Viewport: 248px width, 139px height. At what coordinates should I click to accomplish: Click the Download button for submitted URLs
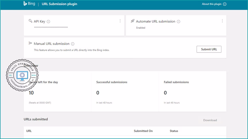tap(210, 120)
